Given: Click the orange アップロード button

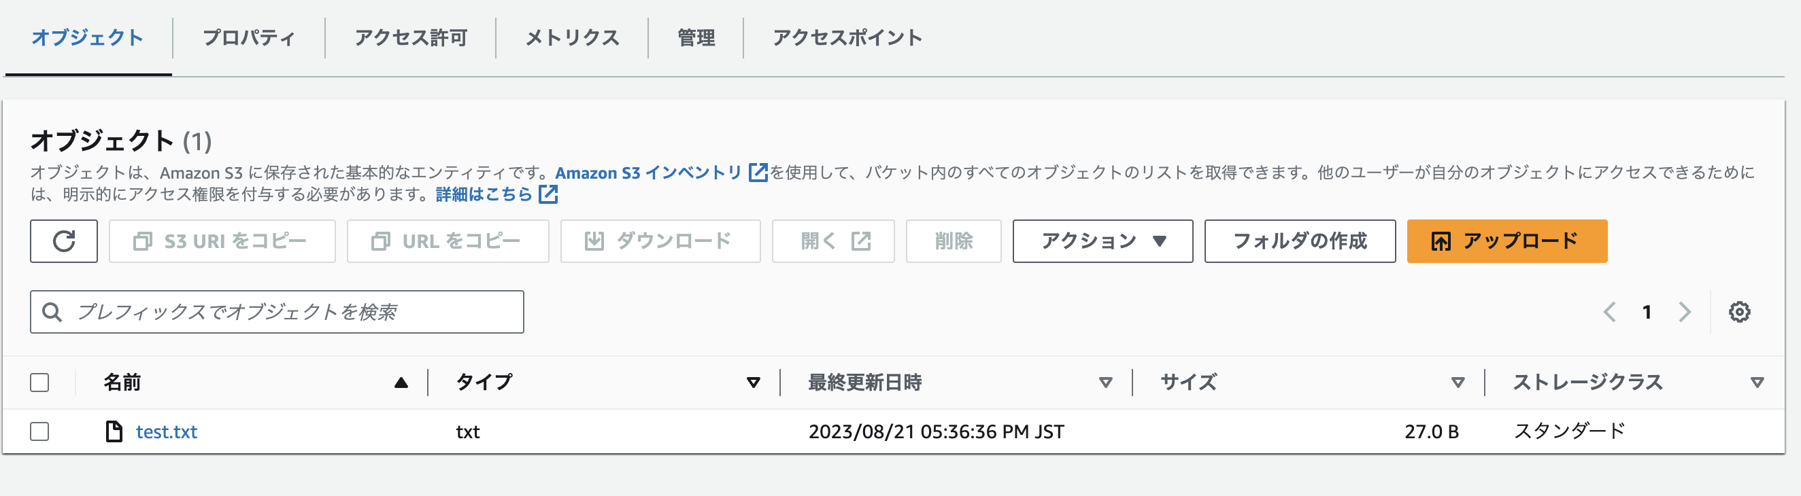Looking at the screenshot, I should (1507, 241).
